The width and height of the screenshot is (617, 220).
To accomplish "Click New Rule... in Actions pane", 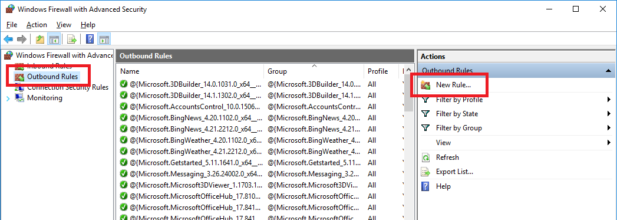I will click(453, 85).
